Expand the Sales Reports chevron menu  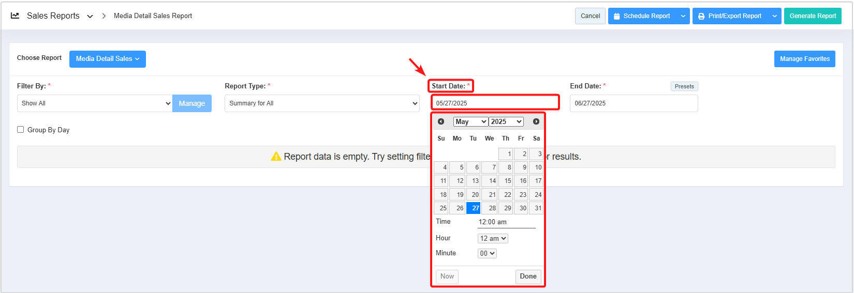90,17
